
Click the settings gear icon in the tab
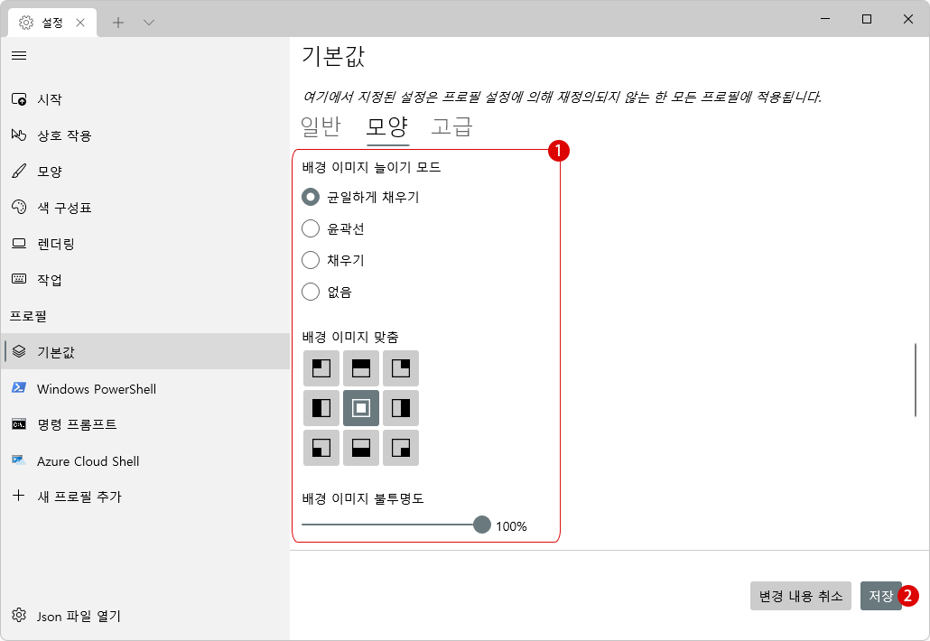[26, 23]
